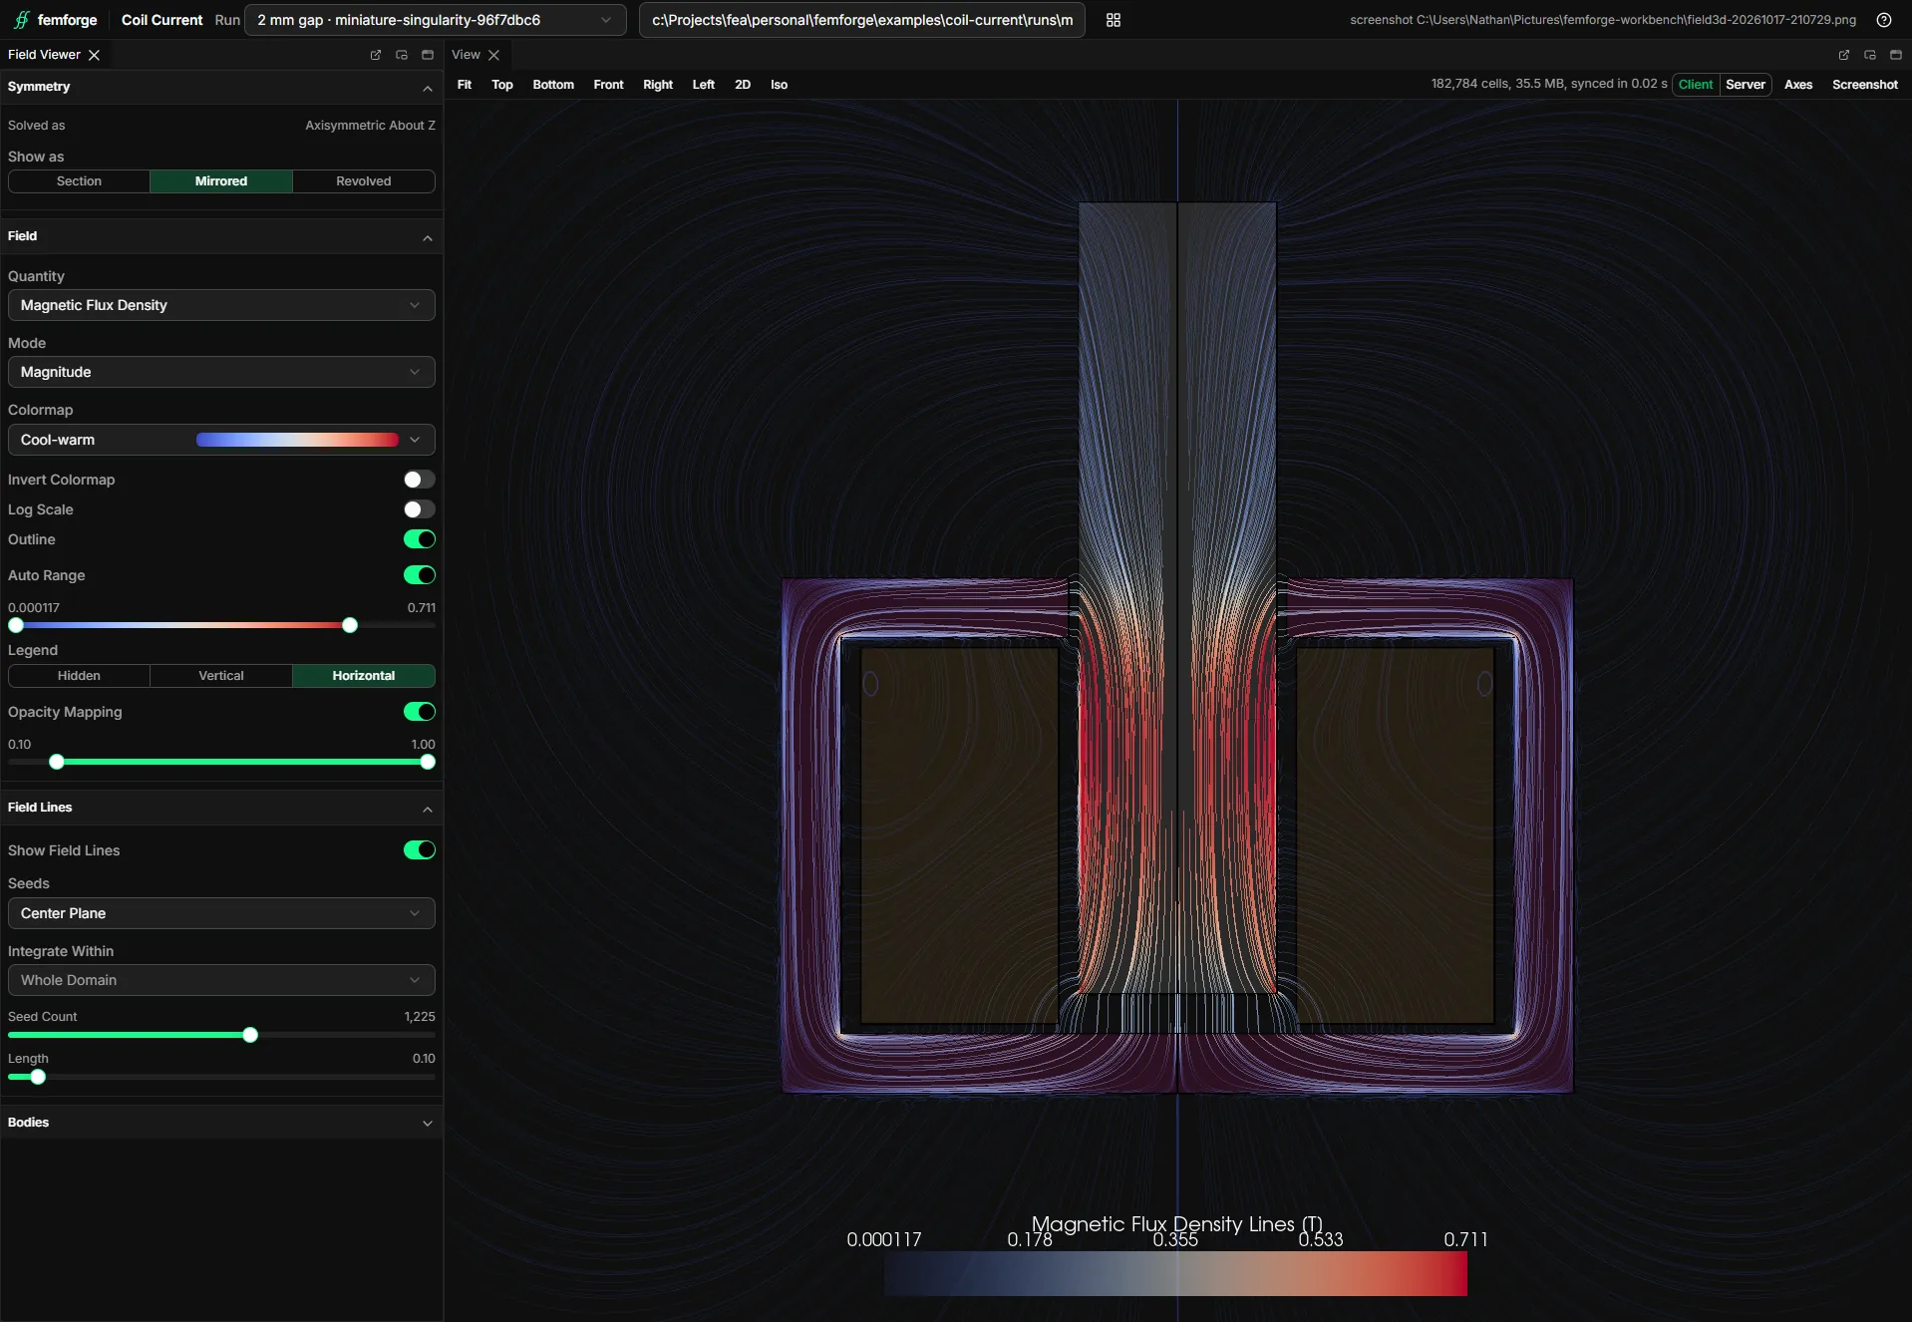Image resolution: width=1912 pixels, height=1322 pixels.
Task: Click the Seed Count slider handle
Action: pyautogui.click(x=250, y=1035)
